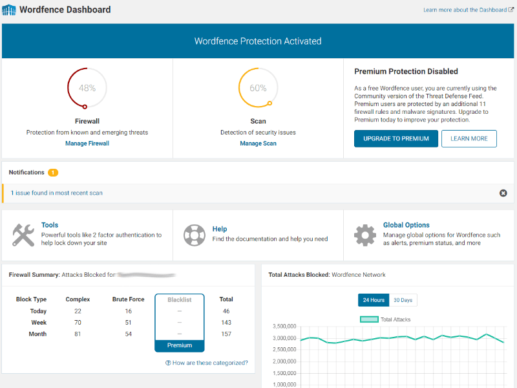Click the Firewall 48% progress circle

coord(87,88)
